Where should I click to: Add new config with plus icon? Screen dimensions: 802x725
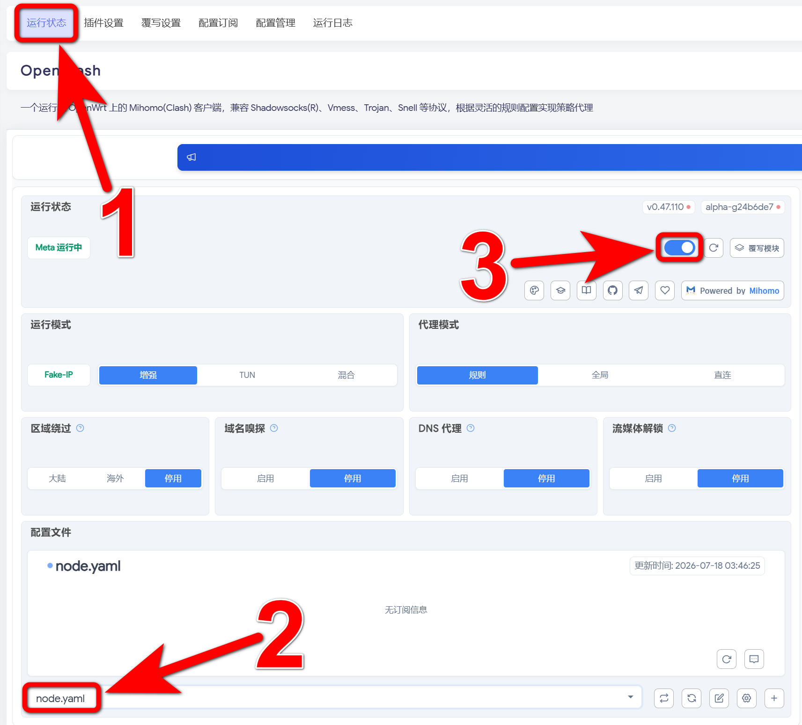(x=774, y=698)
